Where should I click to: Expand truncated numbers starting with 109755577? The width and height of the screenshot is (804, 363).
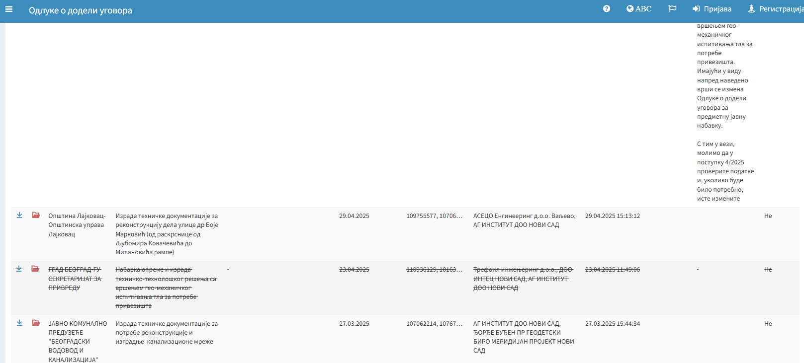tap(434, 216)
